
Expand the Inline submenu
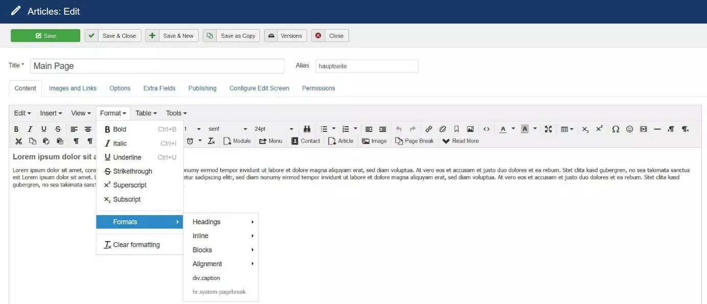tap(221, 236)
